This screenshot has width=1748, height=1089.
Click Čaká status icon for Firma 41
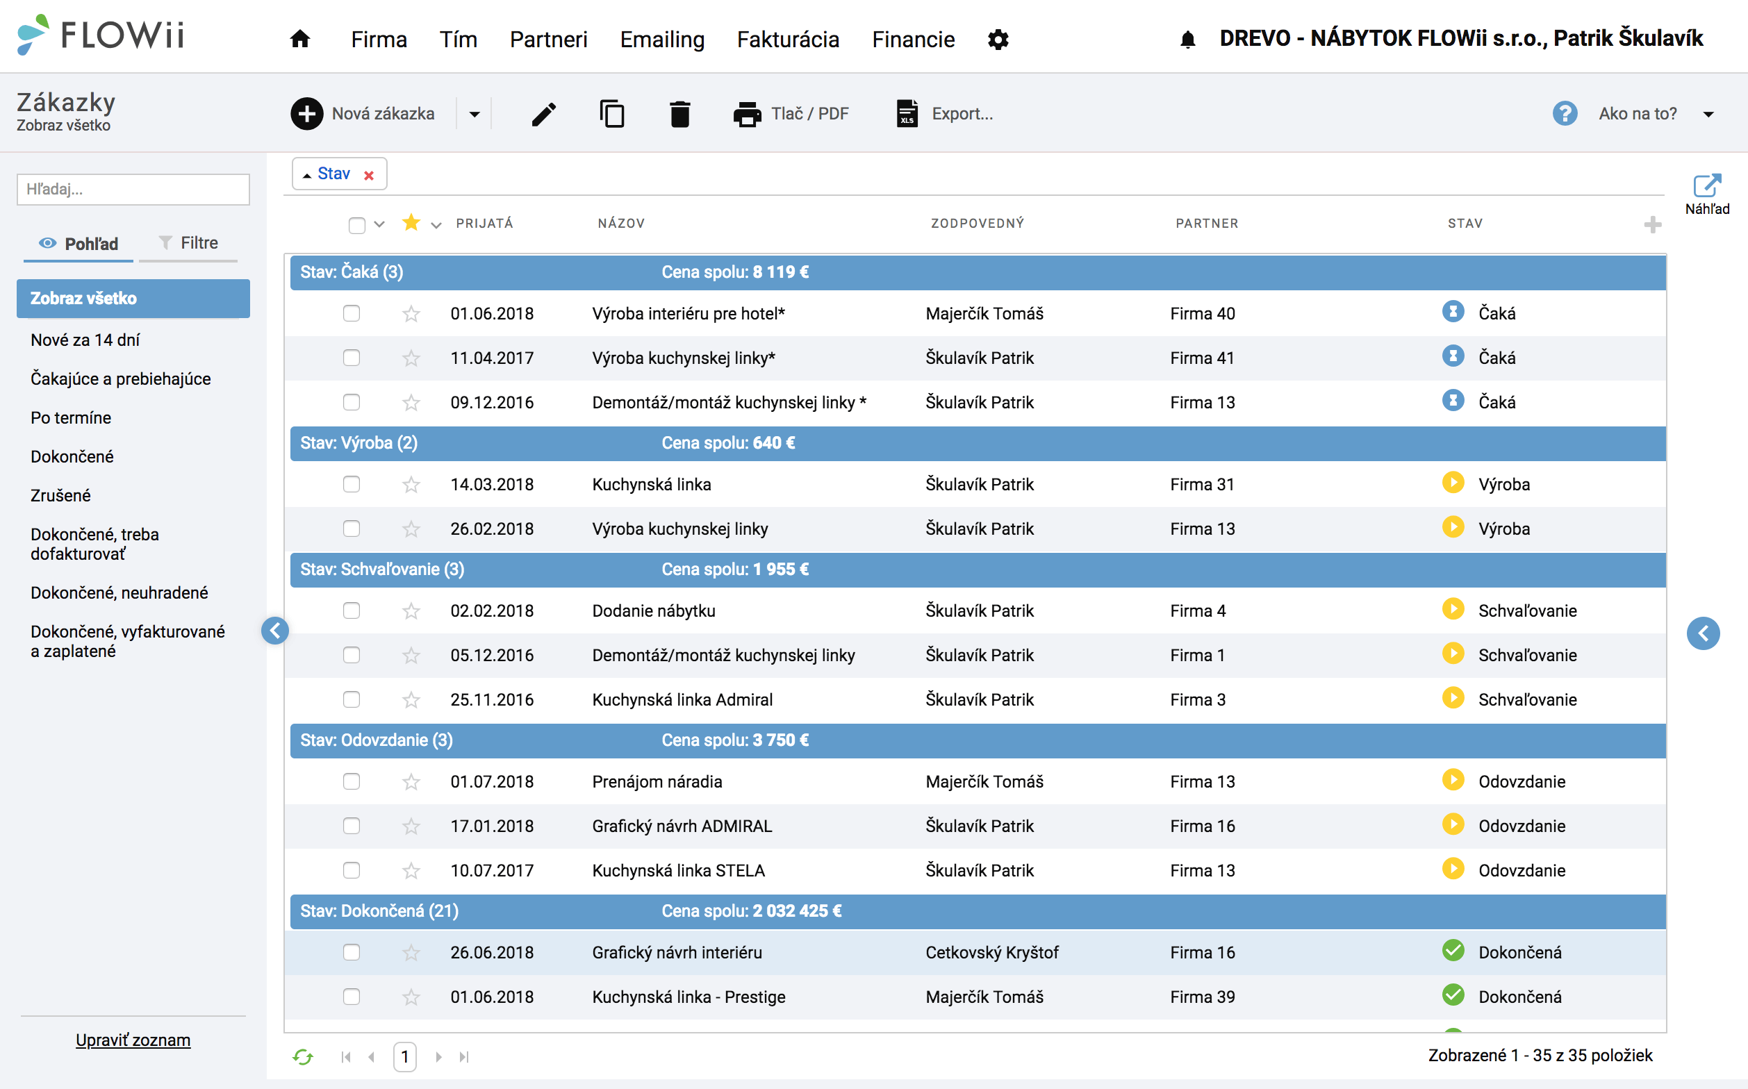coord(1453,355)
